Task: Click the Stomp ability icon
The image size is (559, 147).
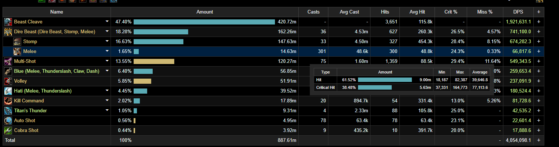Action: tap(17, 42)
